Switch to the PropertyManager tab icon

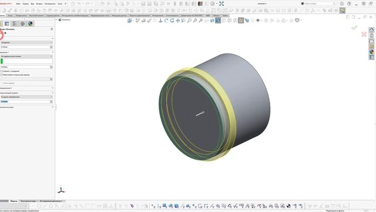tap(6, 24)
